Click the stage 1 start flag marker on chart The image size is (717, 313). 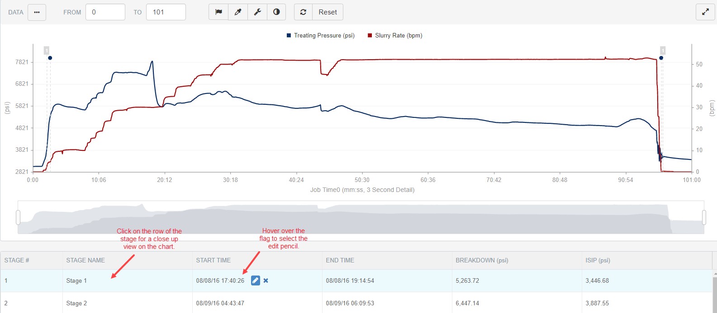pos(47,51)
